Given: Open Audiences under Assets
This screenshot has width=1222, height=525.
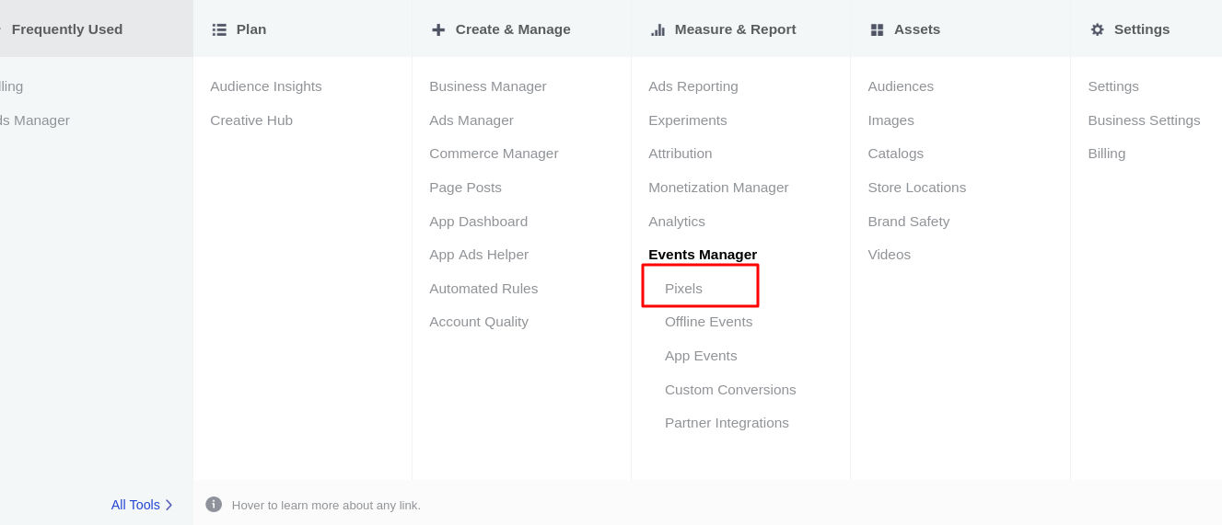Looking at the screenshot, I should [901, 86].
